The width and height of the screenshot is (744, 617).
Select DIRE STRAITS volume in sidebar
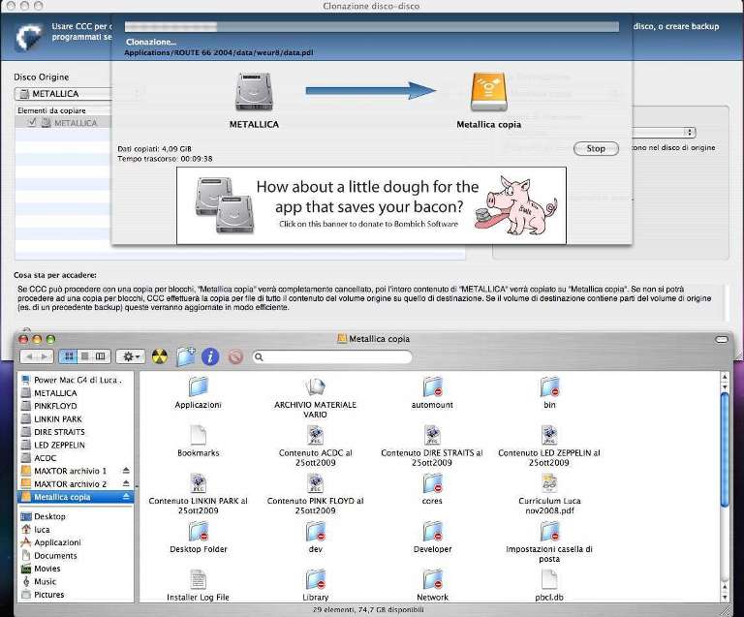point(76,432)
